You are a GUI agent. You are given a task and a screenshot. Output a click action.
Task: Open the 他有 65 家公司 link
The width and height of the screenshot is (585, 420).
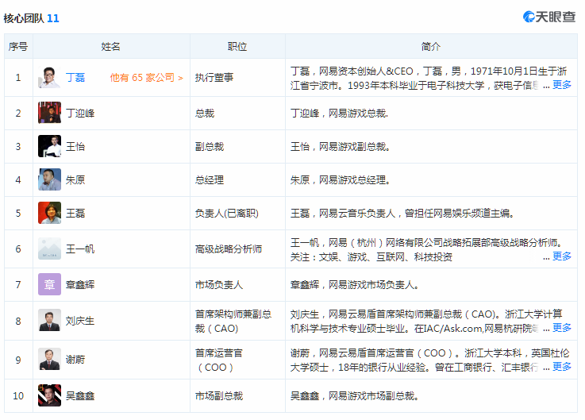(146, 78)
